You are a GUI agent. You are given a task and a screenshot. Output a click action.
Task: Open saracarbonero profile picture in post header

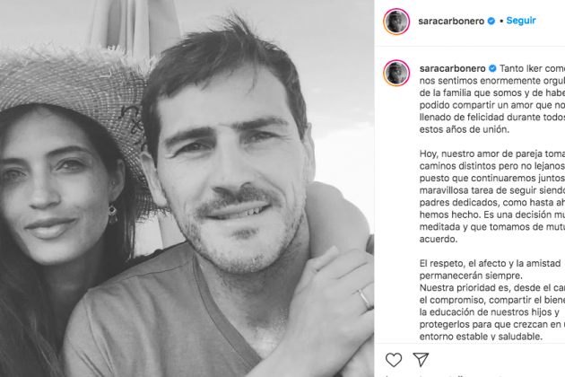coord(396,22)
